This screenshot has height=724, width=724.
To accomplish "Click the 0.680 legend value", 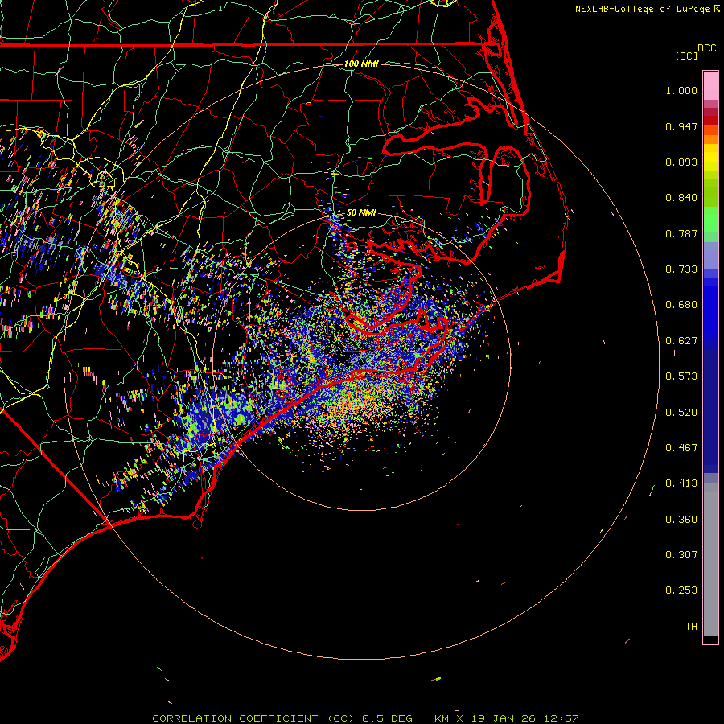I will [681, 305].
